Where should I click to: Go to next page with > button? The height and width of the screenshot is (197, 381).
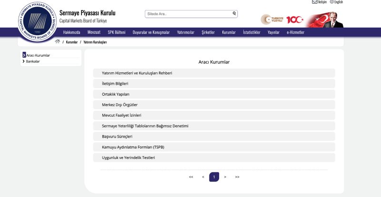[225, 177]
